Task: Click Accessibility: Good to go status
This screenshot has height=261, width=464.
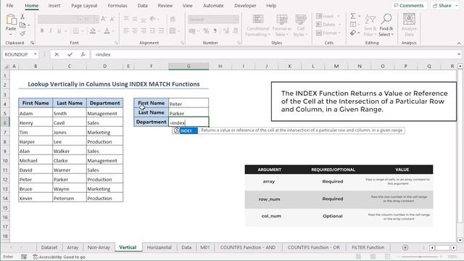Action: tap(59, 257)
